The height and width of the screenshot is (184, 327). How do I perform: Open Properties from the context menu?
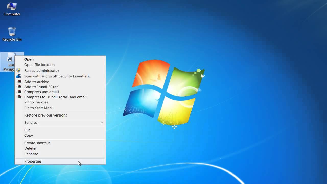(60, 161)
